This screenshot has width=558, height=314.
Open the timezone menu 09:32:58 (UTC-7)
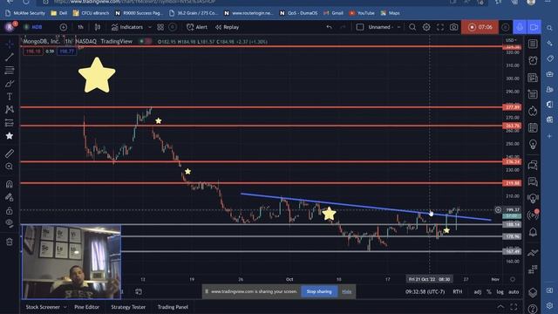point(425,291)
